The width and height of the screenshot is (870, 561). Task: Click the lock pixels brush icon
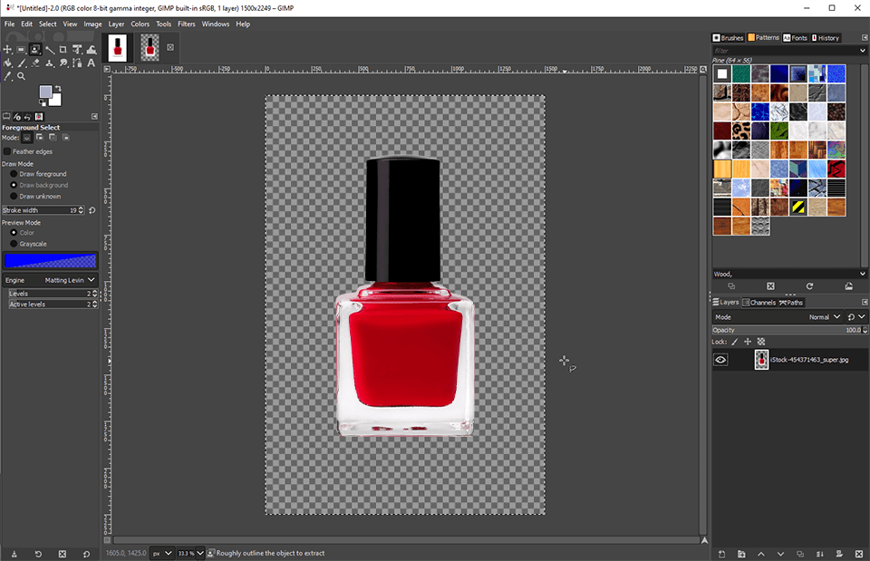735,342
